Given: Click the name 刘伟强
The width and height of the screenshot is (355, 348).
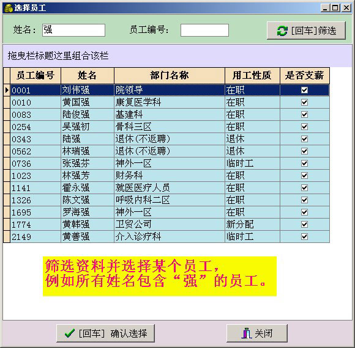Looking at the screenshot, I should tap(76, 90).
